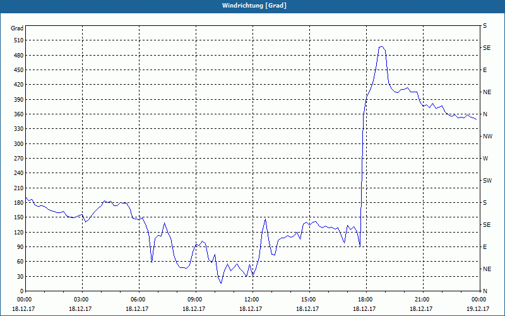Select the 210 y-axis value
Screen dimensions: 505x316
pyautogui.click(x=19, y=188)
